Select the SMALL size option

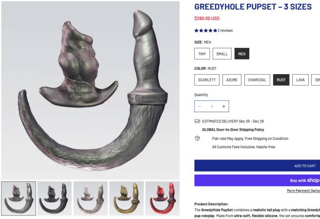pos(222,54)
